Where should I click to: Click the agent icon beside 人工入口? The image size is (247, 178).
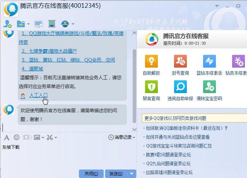tap(23, 96)
